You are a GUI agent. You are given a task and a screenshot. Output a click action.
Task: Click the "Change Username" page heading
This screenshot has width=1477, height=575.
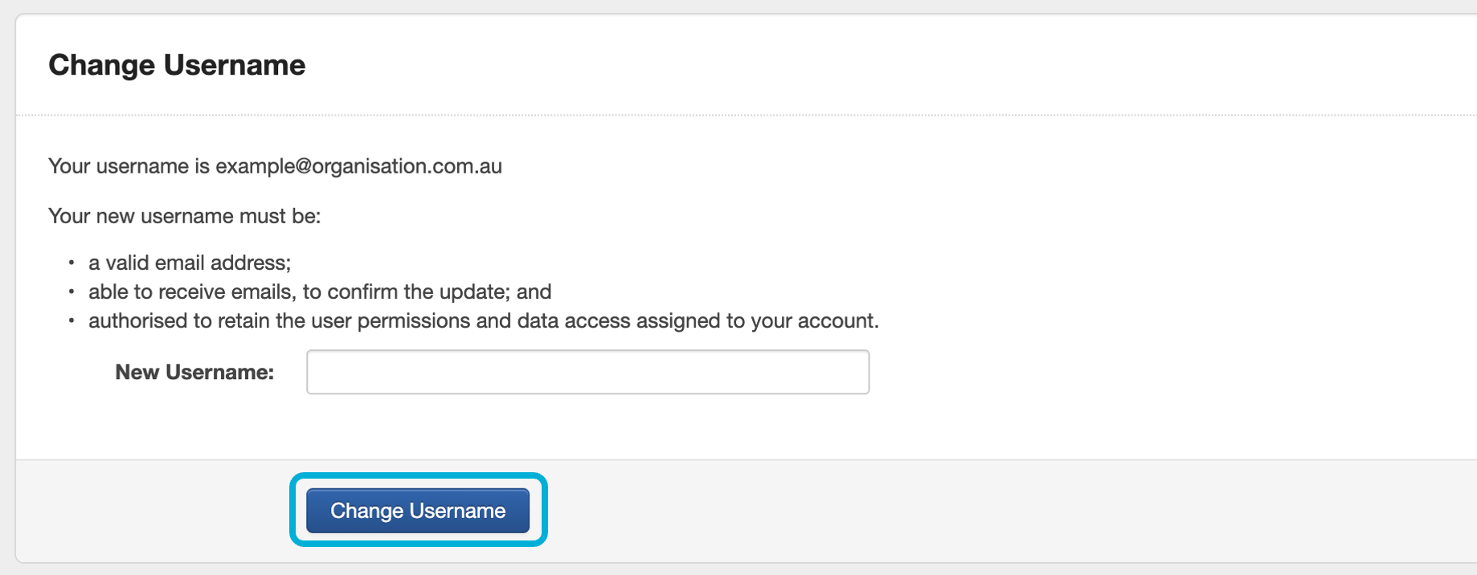(177, 65)
